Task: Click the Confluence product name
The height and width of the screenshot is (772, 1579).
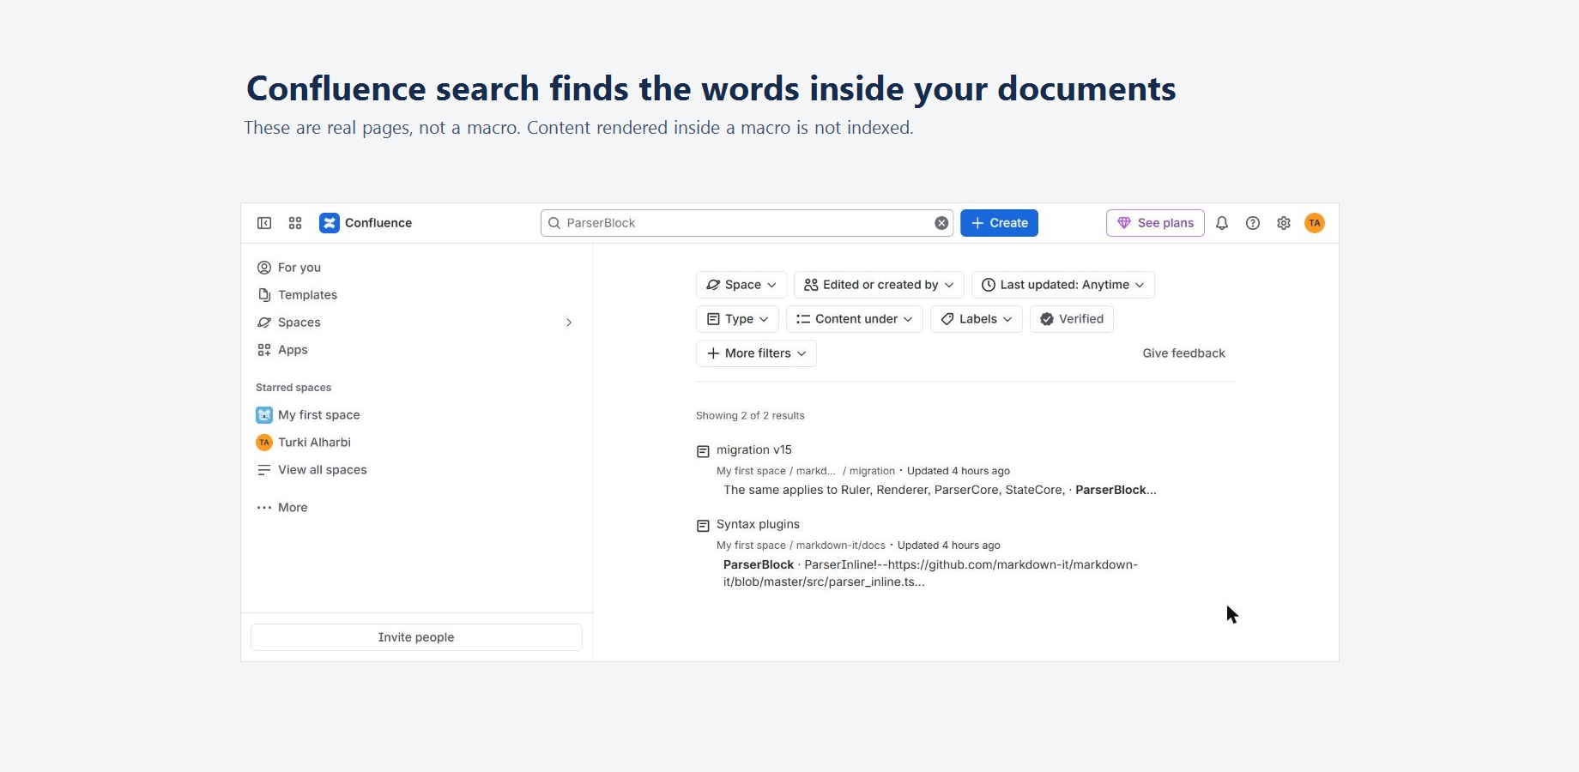Action: (378, 223)
